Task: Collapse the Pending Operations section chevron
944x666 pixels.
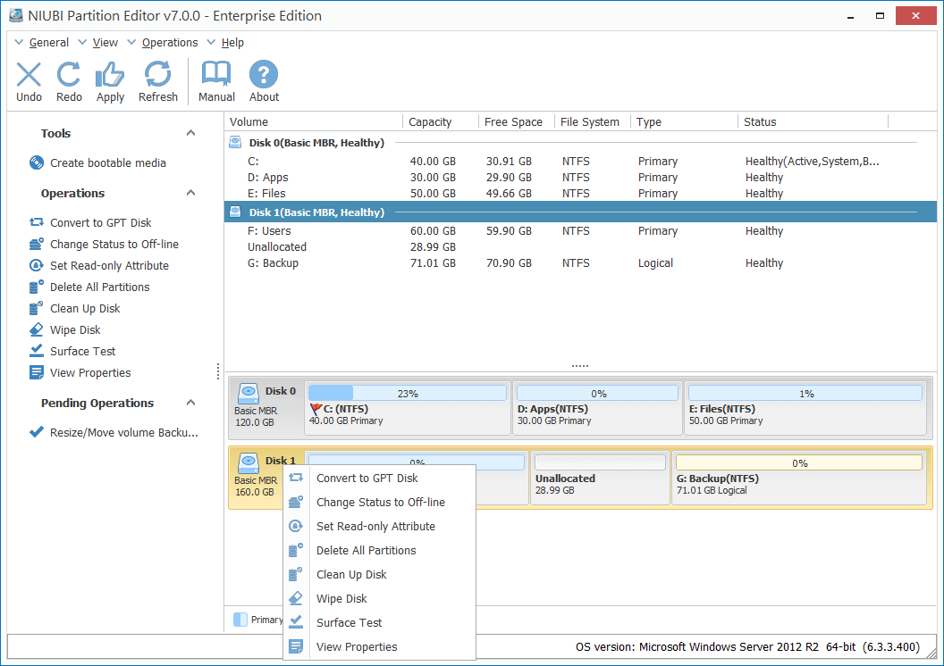Action: 190,403
